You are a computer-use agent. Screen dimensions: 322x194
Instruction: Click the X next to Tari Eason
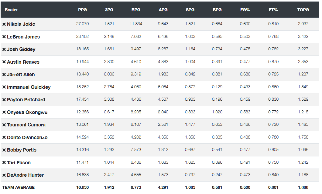tap(4, 163)
